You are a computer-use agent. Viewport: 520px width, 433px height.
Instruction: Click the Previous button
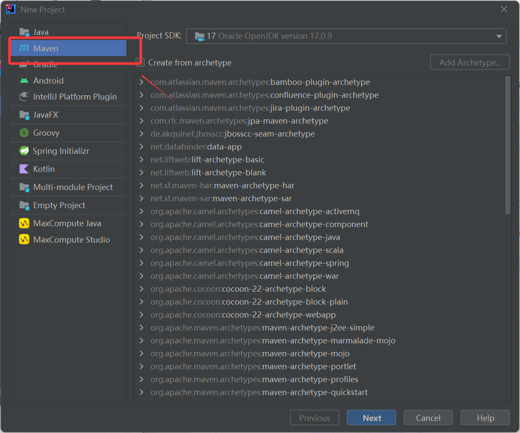click(315, 418)
